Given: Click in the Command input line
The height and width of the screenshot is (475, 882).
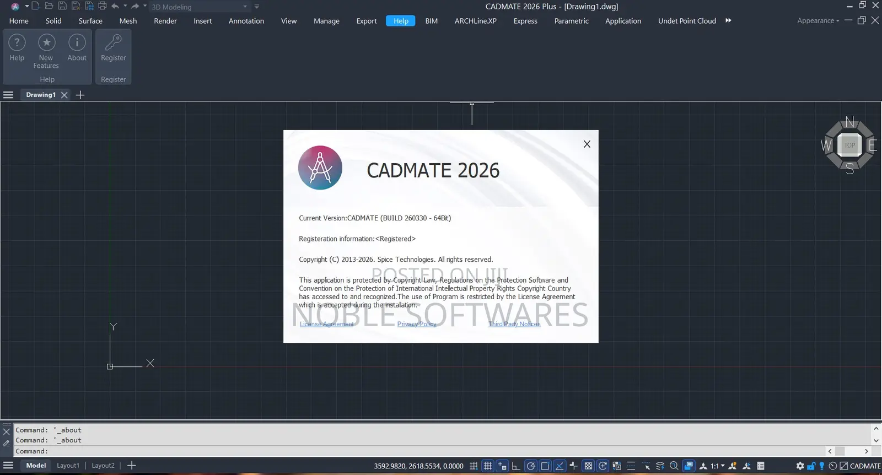Looking at the screenshot, I should [x=419, y=451].
